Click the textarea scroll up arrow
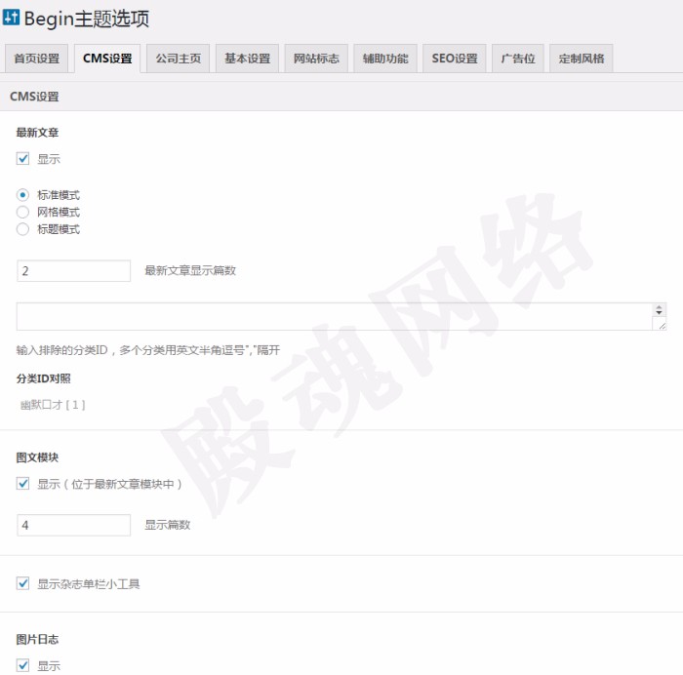Screen dimensions: 683x675 [659, 307]
